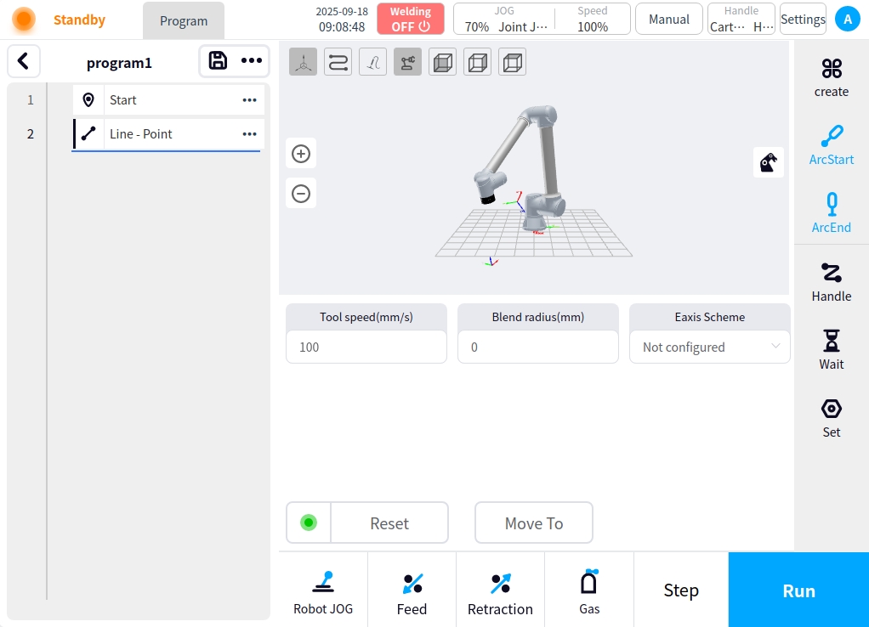869x627 pixels.
Task: Select the front face cube view
Action: 442,62
